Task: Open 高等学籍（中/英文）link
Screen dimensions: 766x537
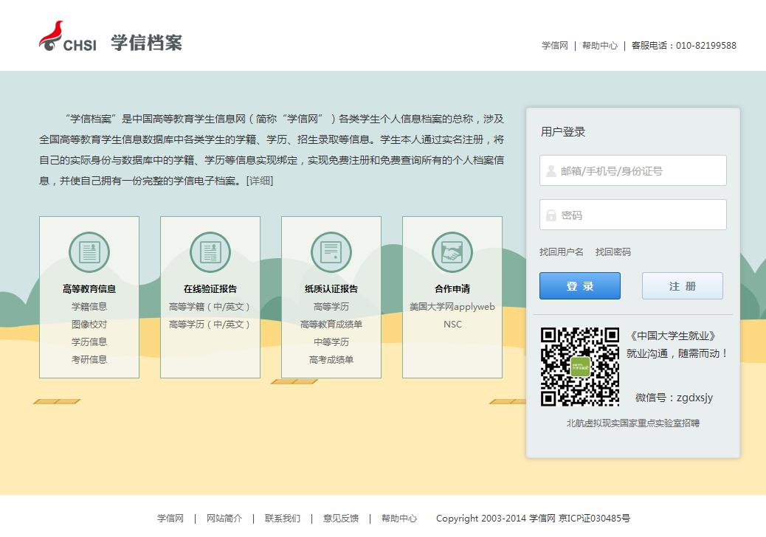Action: [x=210, y=307]
